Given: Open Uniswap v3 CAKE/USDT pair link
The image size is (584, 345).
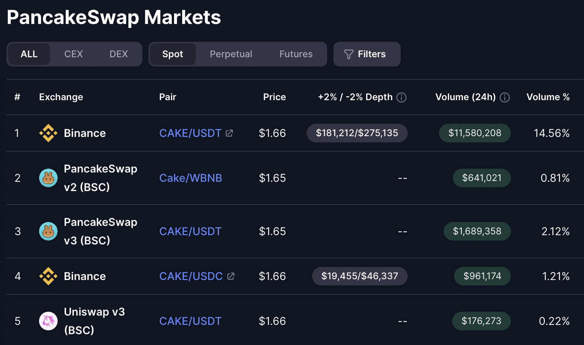Looking at the screenshot, I should [x=190, y=321].
